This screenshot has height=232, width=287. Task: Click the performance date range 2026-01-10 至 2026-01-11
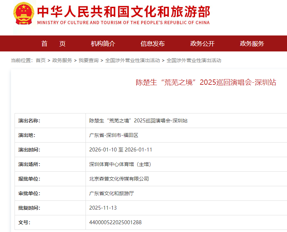pyautogui.click(x=121, y=150)
